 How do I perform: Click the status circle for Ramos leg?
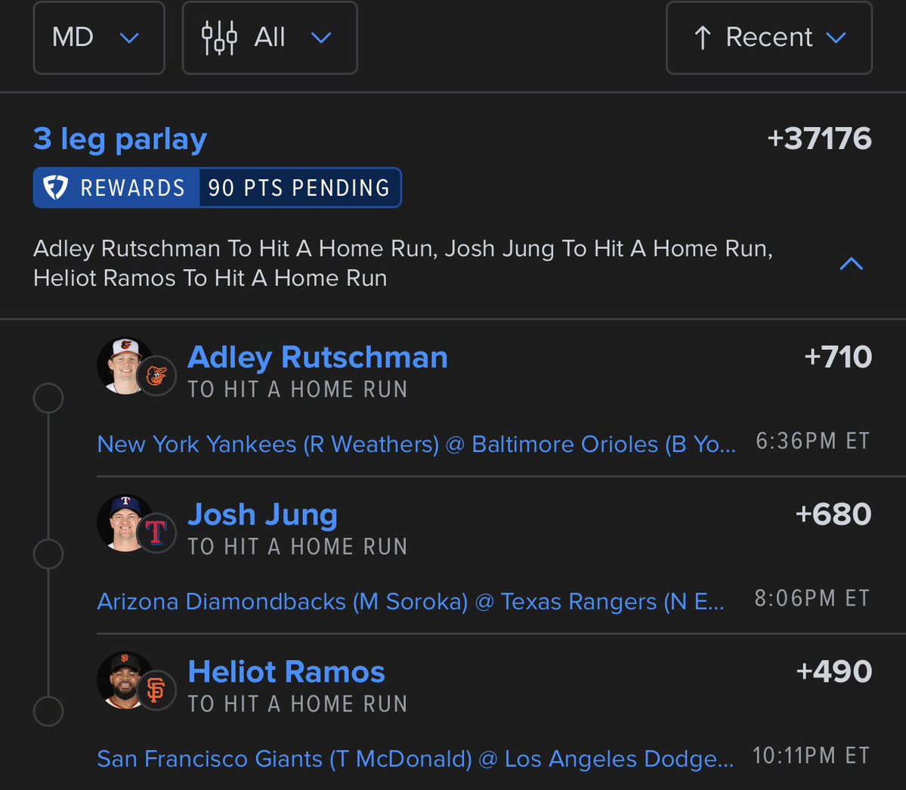pyautogui.click(x=48, y=711)
